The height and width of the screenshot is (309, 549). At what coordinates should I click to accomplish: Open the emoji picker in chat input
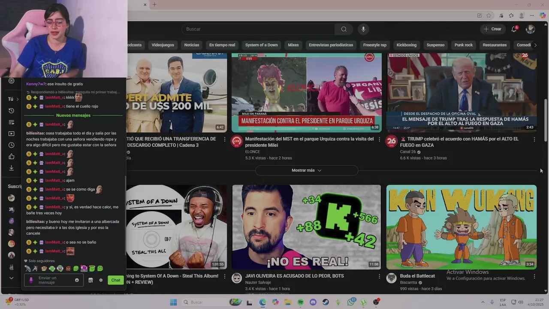click(x=77, y=280)
